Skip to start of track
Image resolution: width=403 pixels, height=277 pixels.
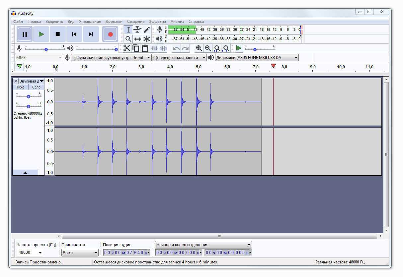point(74,34)
